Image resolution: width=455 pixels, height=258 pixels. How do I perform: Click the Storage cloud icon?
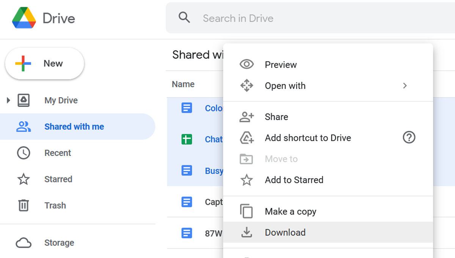click(24, 242)
